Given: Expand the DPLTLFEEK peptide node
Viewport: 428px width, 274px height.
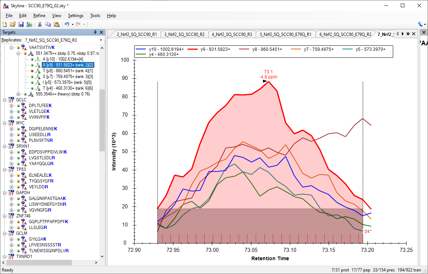Looking at the screenshot, I should point(12,106).
